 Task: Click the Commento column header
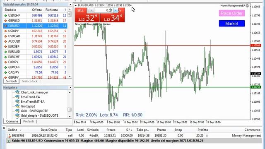(252, 130)
